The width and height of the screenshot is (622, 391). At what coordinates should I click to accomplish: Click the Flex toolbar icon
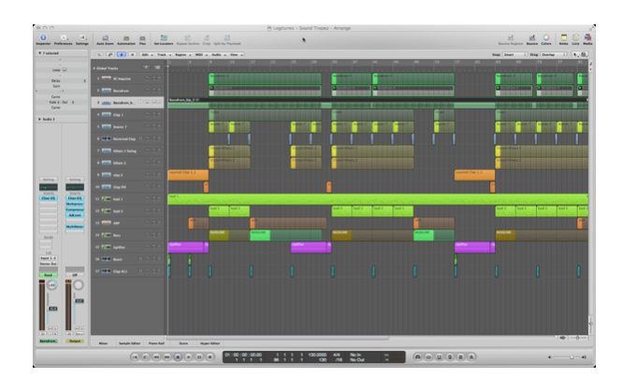pos(142,38)
